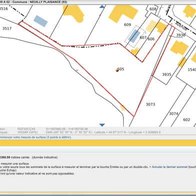Select the parcel label 608
The image size is (196, 196).
pos(153,9)
